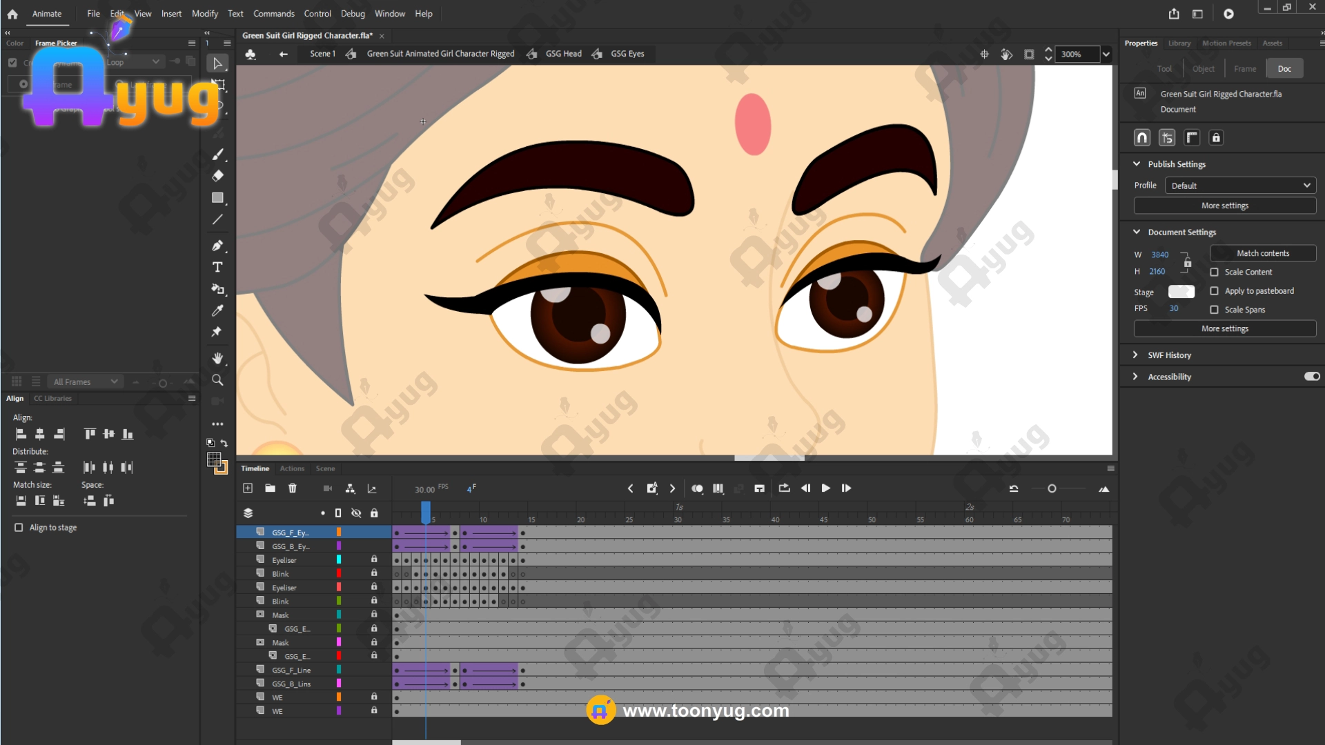Select the Hand tool
This screenshot has width=1325, height=745.
tap(217, 358)
